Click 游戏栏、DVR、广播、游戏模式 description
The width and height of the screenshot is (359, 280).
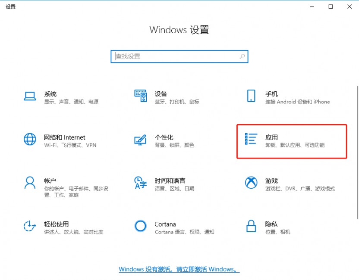click(x=300, y=189)
